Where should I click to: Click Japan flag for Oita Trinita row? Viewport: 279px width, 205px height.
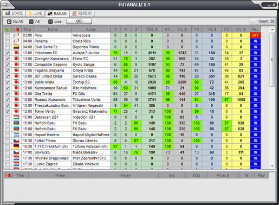[x=16, y=94]
